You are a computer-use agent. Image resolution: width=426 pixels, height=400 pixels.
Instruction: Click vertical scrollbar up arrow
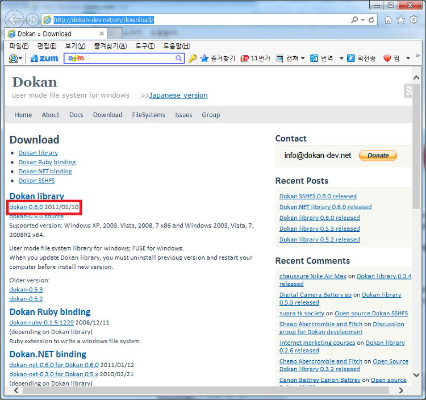click(416, 78)
